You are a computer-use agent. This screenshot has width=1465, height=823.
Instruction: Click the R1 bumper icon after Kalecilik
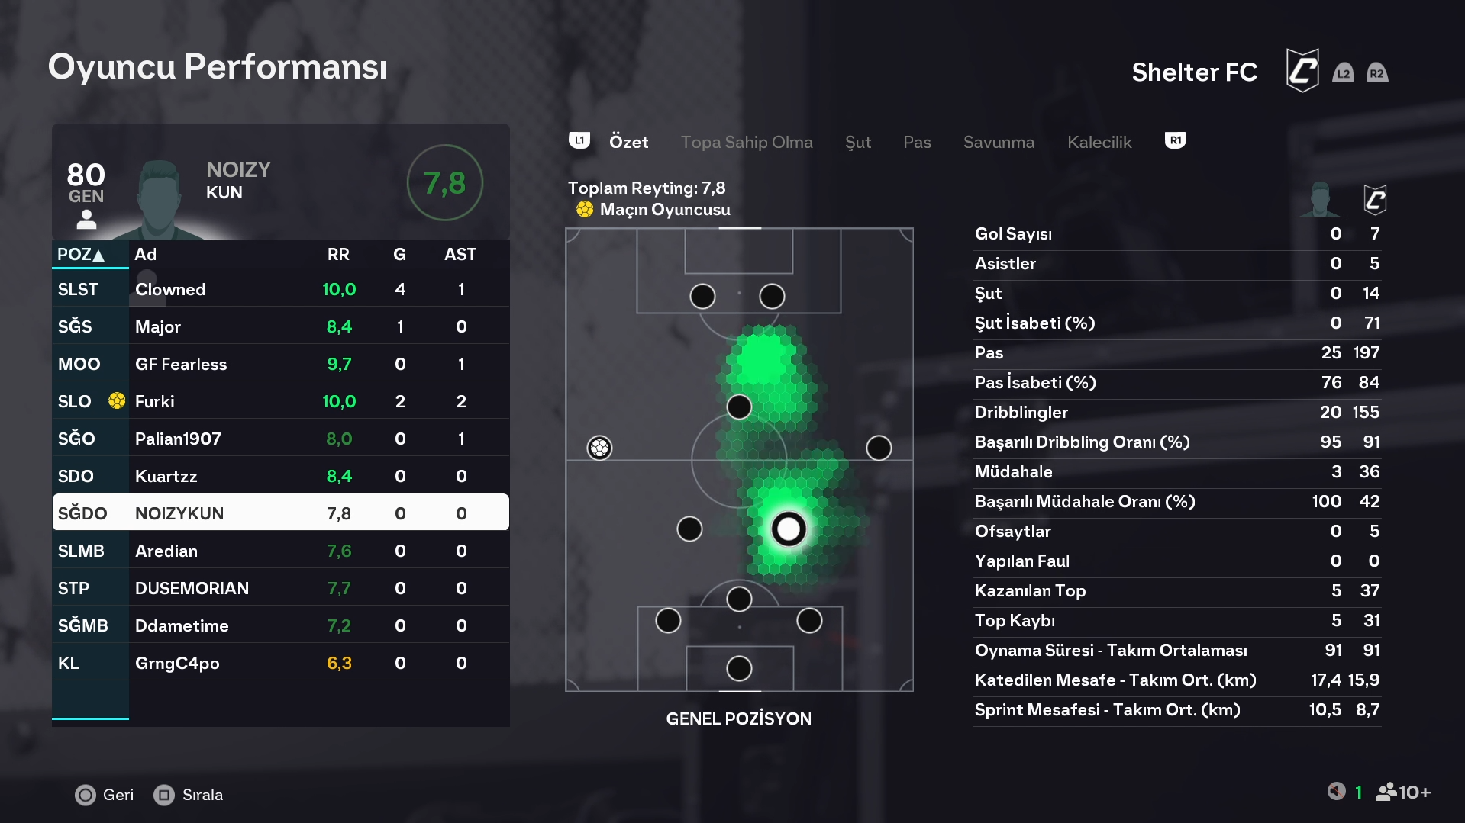(1175, 140)
